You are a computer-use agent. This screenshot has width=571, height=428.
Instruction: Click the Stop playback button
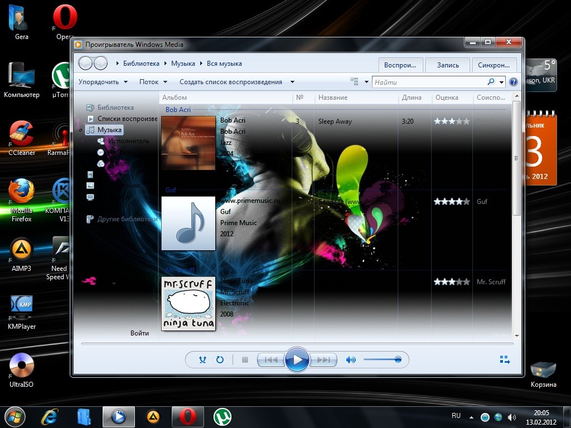click(245, 359)
